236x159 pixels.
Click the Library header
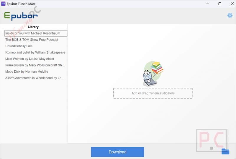[x=33, y=27]
